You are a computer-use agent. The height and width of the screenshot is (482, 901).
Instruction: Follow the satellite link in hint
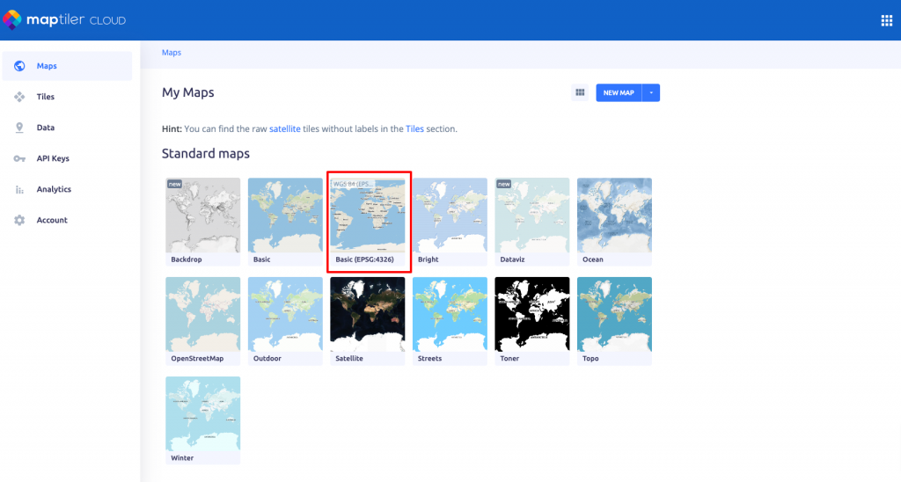tap(285, 128)
